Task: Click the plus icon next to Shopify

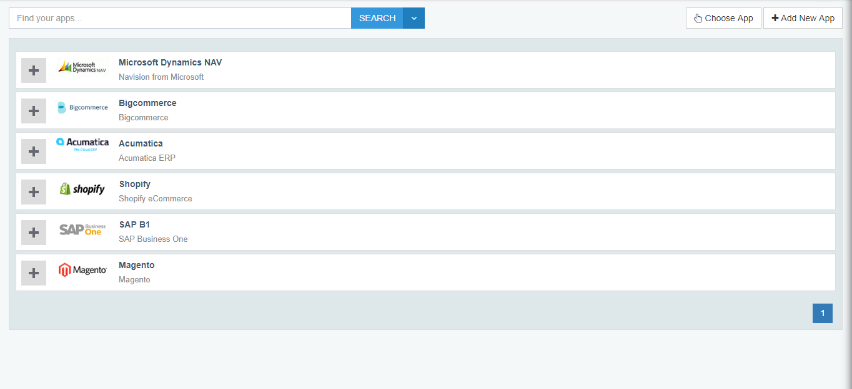Action: point(33,191)
